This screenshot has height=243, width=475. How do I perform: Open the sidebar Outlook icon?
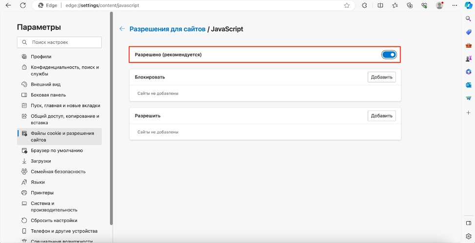click(468, 85)
